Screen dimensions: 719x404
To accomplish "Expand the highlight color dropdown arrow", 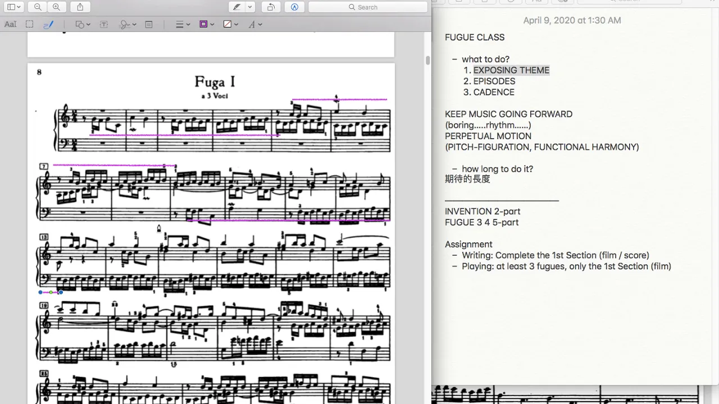I will [251, 7].
